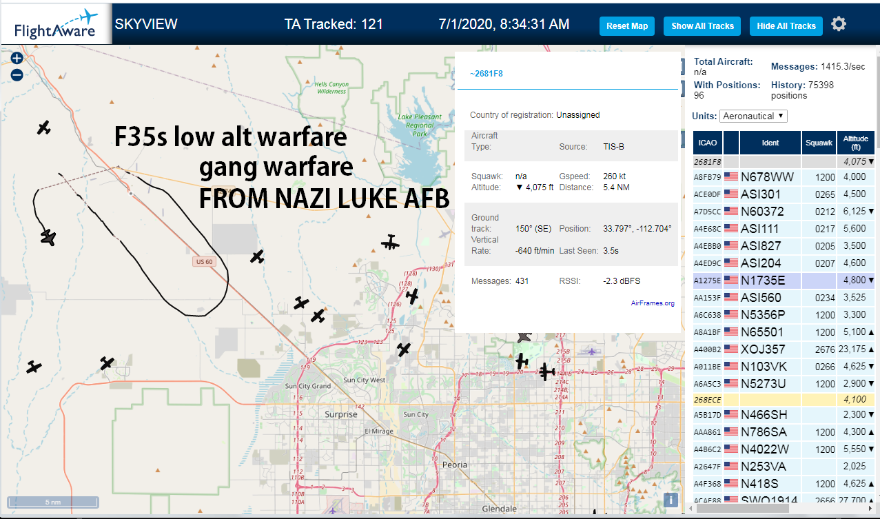The width and height of the screenshot is (880, 519).
Task: Click the FlightAware logo
Action: coord(55,24)
